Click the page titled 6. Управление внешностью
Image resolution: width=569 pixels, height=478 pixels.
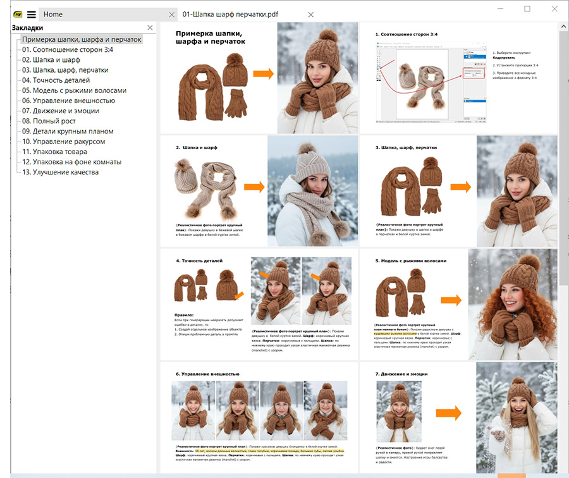[259, 417]
